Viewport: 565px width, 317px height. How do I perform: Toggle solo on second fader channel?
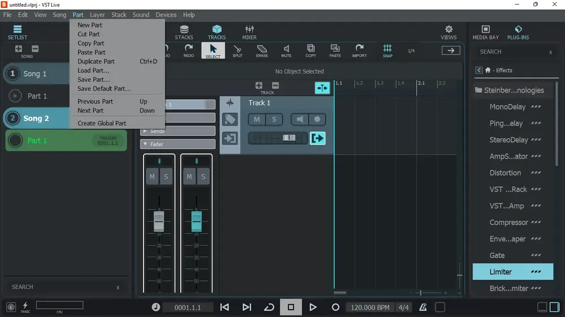pos(203,177)
